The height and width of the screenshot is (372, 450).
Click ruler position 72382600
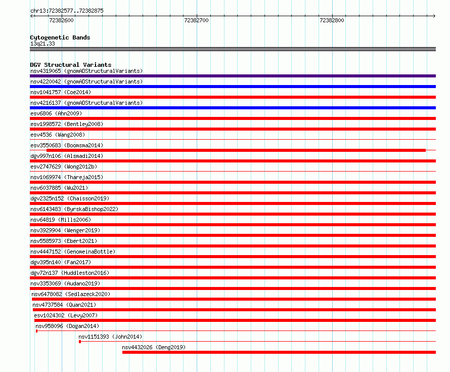[61, 20]
